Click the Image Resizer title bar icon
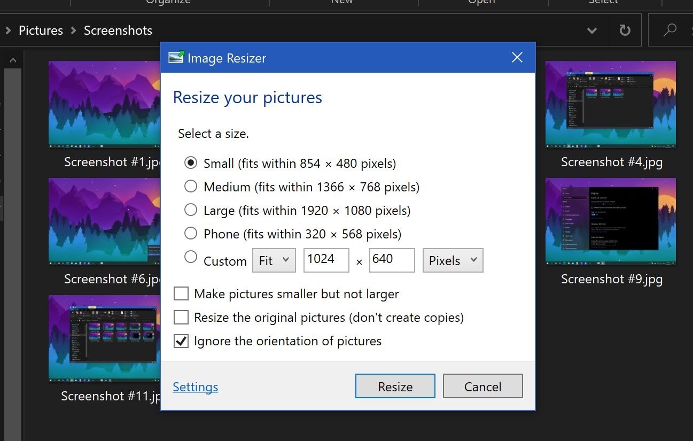Screen dimensions: 693x441 tap(176, 57)
